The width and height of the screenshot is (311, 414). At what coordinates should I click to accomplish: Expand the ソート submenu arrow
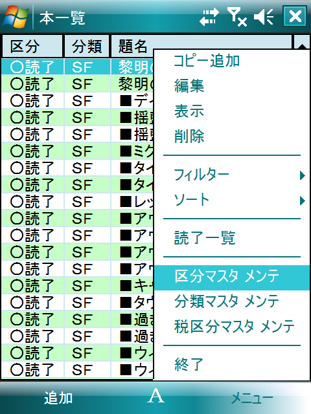(303, 201)
